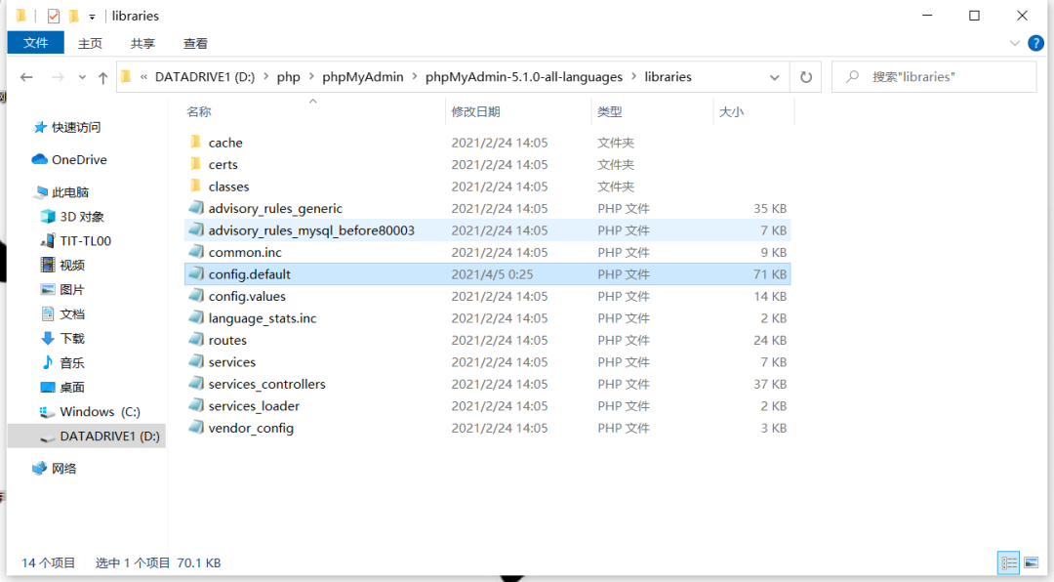Viewport: 1054px width, 582px height.
Task: Select services_loader file icon
Action: pyautogui.click(x=195, y=405)
